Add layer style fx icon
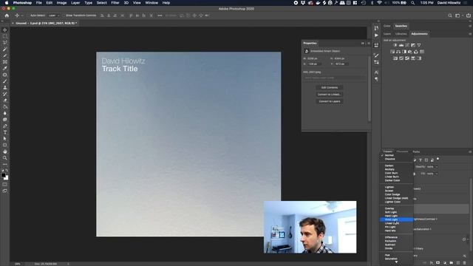 tap(432, 263)
